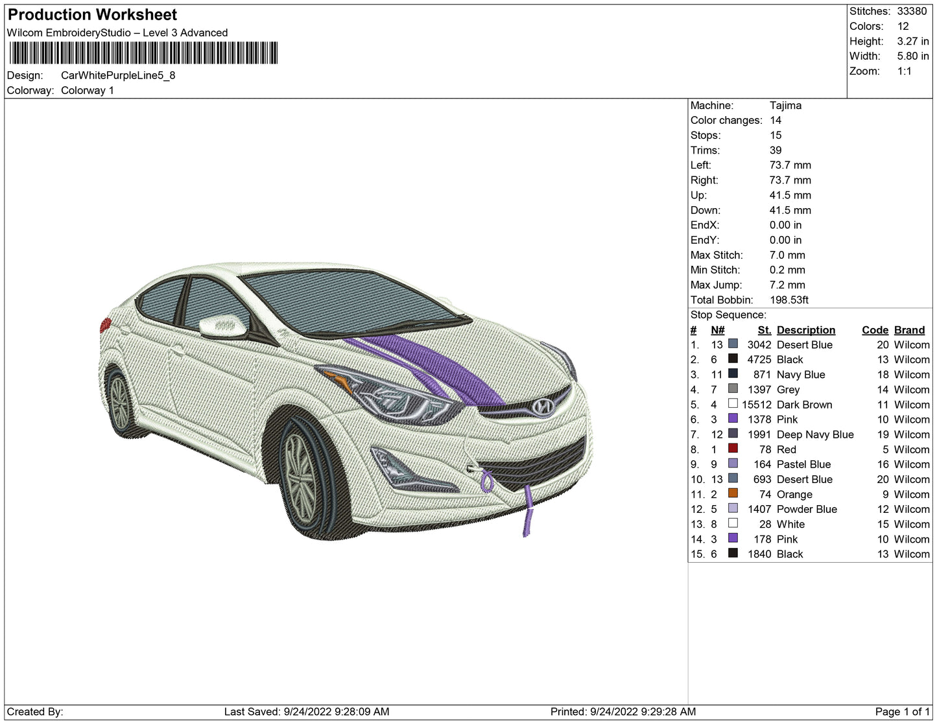This screenshot has width=937, height=721.
Task: Select the Deep Navy Blue swatch
Action: 733,434
